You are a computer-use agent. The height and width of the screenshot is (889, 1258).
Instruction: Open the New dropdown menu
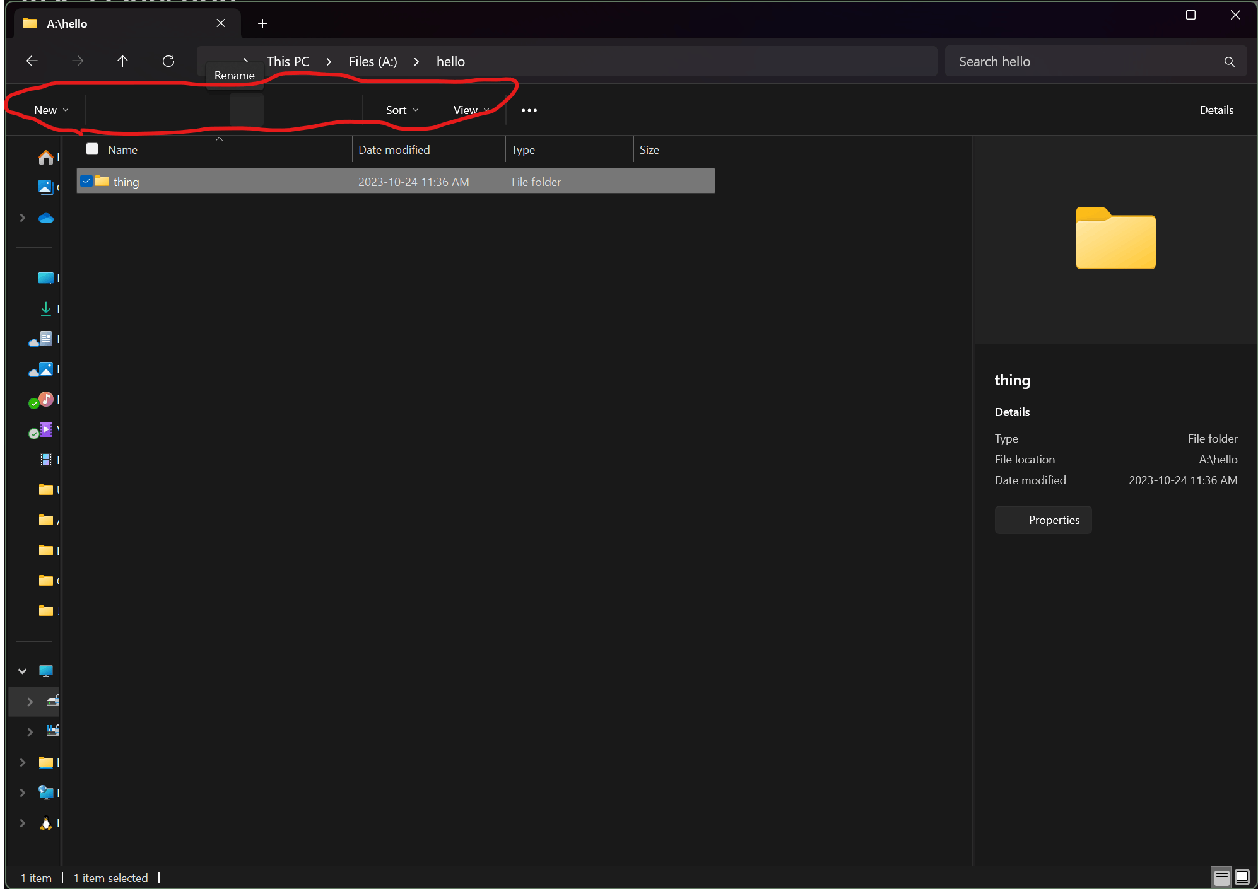51,110
